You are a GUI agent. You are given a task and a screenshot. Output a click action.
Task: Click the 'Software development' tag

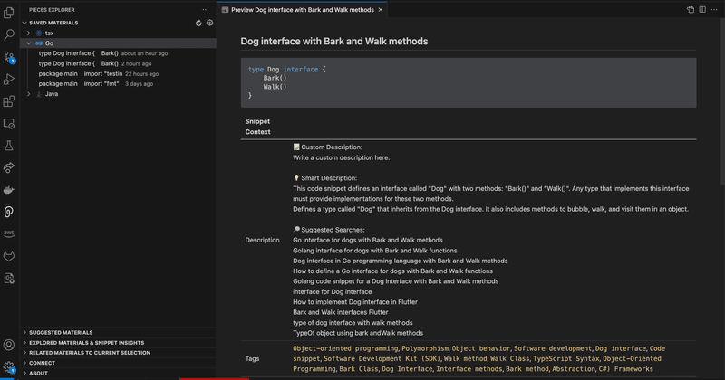point(553,348)
